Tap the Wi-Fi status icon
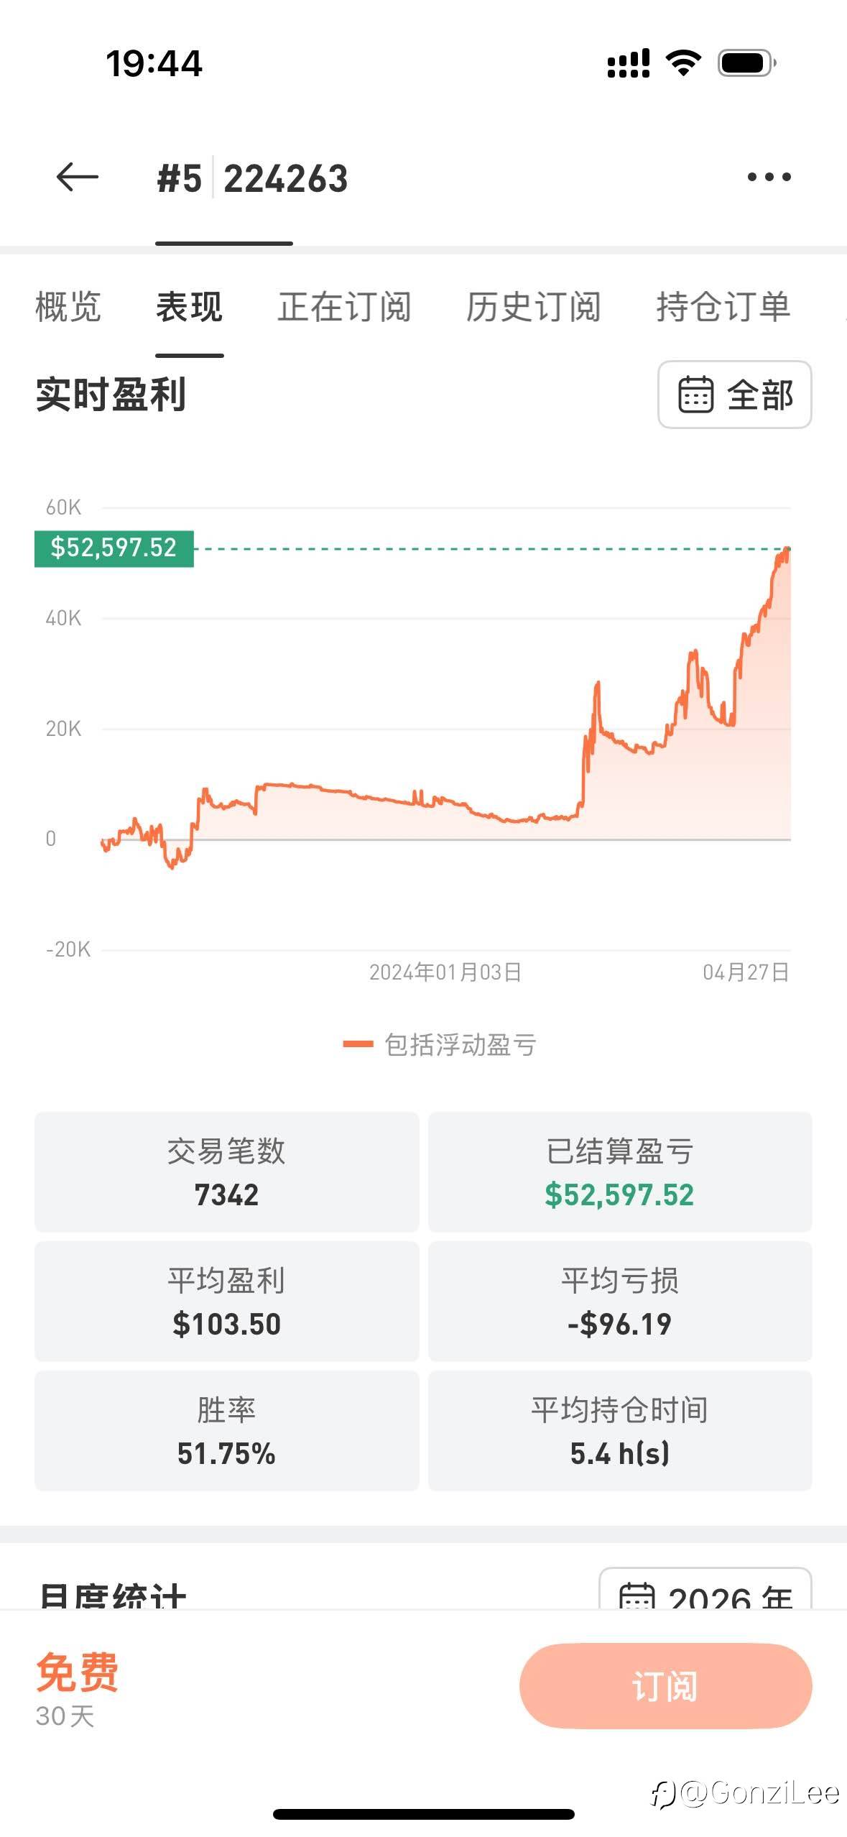This screenshot has width=847, height=1837. [x=683, y=63]
